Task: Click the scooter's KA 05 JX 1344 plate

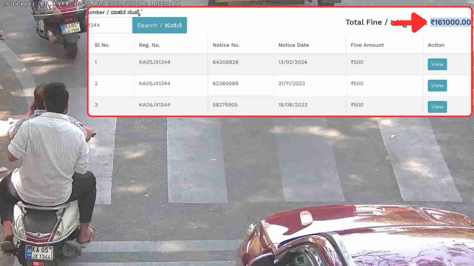Action: click(x=39, y=252)
